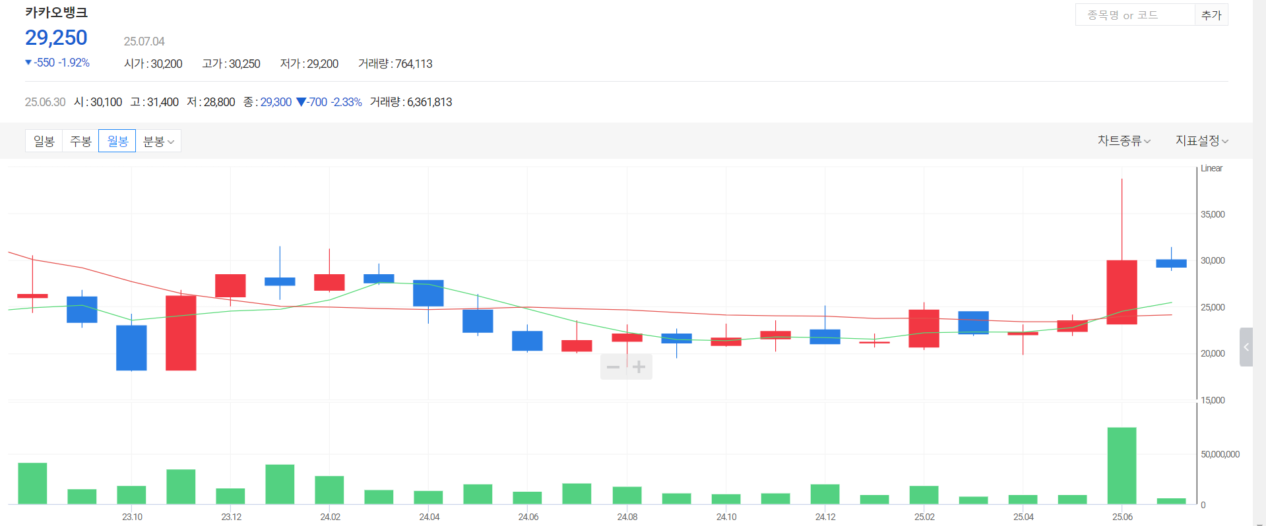Click the 25.06.30 date in info row
The image size is (1266, 526).
(46, 102)
